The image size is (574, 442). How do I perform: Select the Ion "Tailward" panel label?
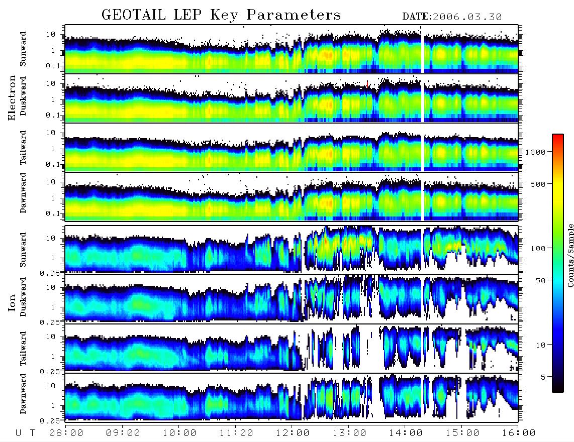[x=23, y=349]
